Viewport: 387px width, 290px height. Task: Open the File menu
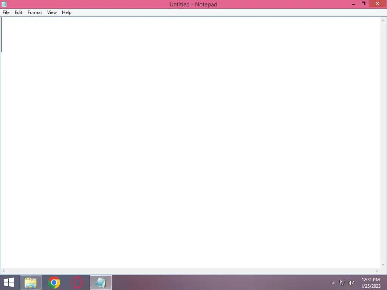[x=6, y=12]
